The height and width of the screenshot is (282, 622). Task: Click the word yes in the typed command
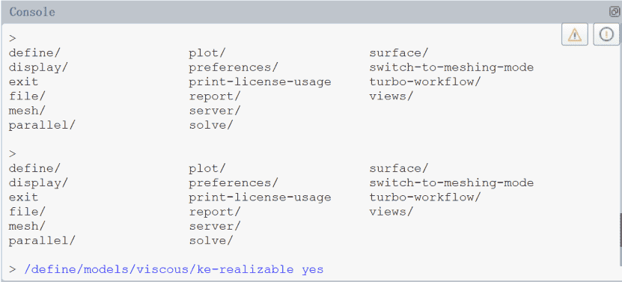313,270
